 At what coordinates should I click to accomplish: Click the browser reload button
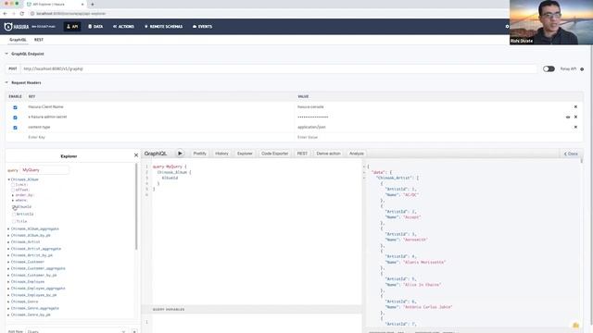(22, 14)
